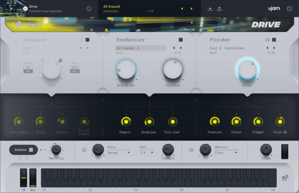The width and height of the screenshot is (299, 193).
Task: Click the ujam logo
Action: pyautogui.click(x=274, y=8)
